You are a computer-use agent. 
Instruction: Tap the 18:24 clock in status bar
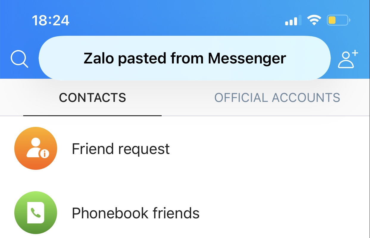pyautogui.click(x=51, y=21)
